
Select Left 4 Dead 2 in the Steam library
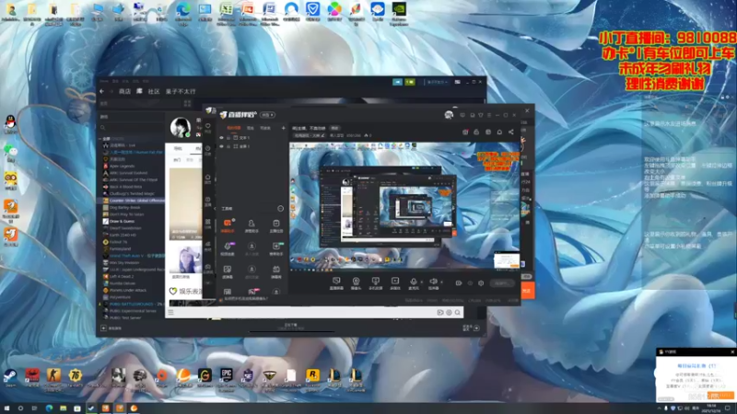tap(122, 277)
